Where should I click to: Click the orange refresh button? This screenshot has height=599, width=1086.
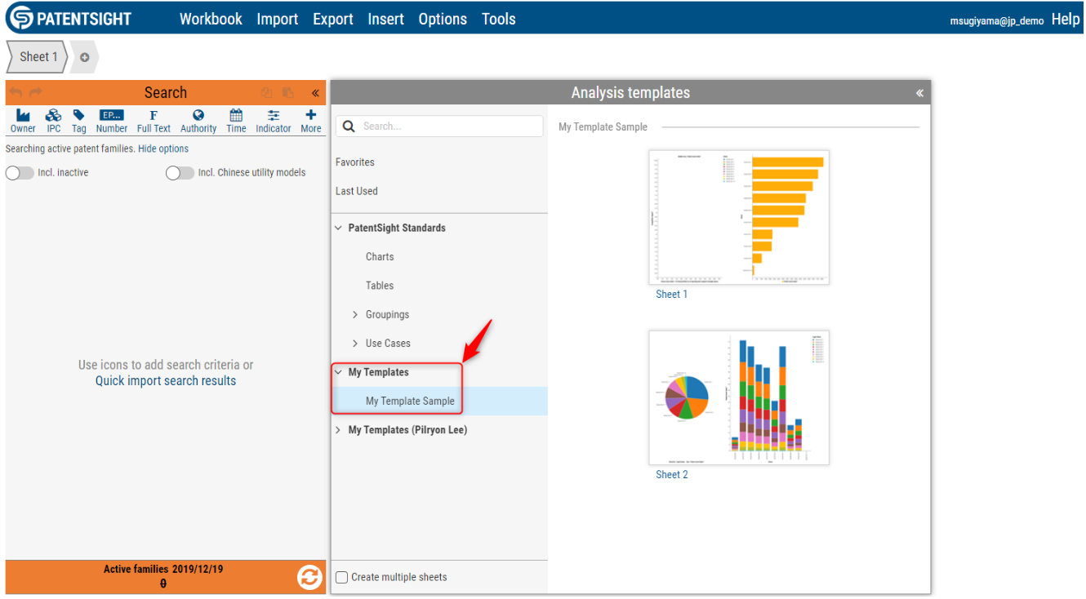click(x=309, y=578)
